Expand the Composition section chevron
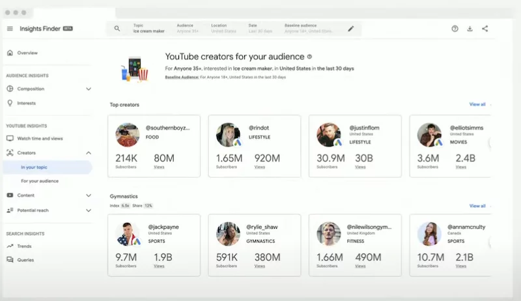Viewport: 521px width, 301px height. (x=89, y=89)
